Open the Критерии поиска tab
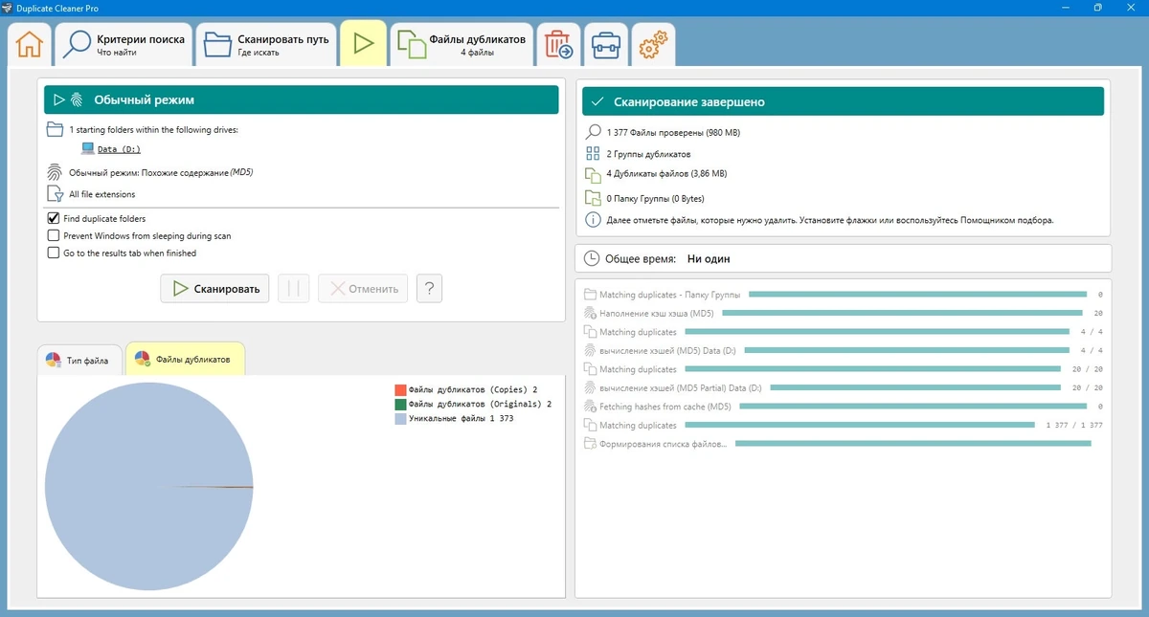Screen dimensions: 1149x617 (123, 44)
